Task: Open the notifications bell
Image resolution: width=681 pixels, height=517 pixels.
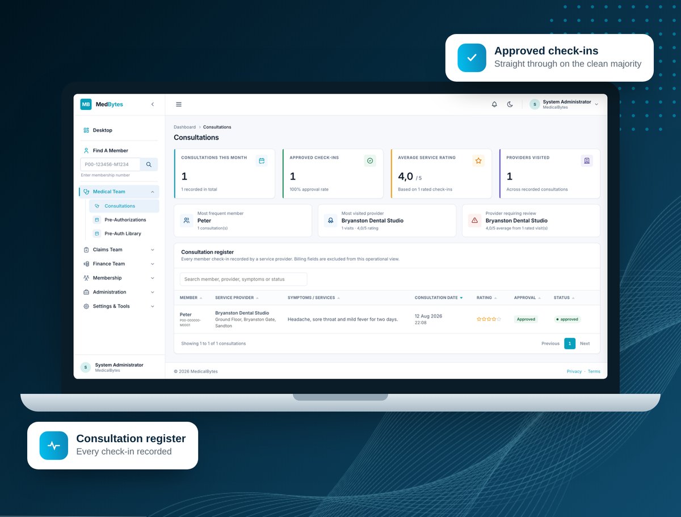Action: pos(494,104)
